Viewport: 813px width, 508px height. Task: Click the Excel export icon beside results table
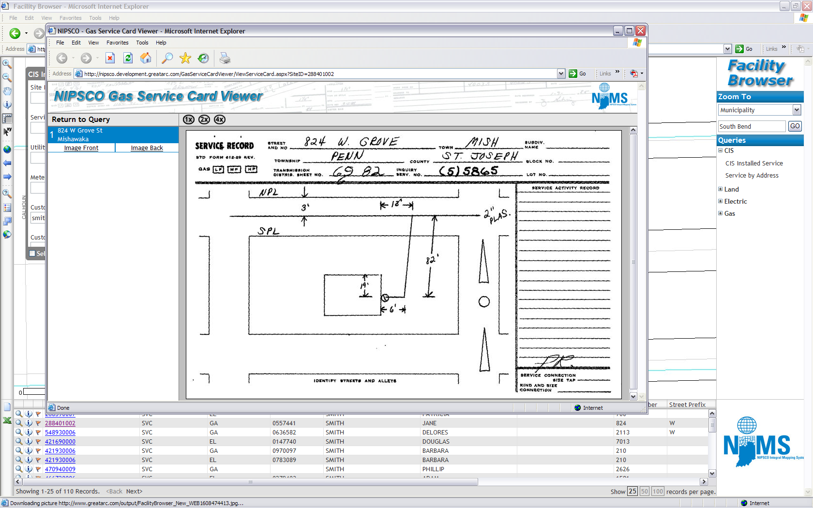tap(7, 420)
